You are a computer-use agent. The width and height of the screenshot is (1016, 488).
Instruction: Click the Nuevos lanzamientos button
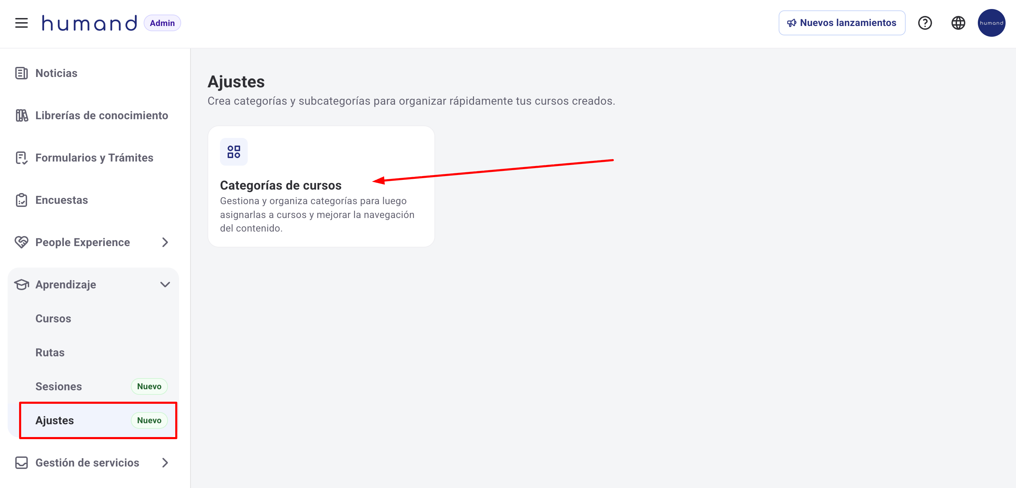(842, 23)
